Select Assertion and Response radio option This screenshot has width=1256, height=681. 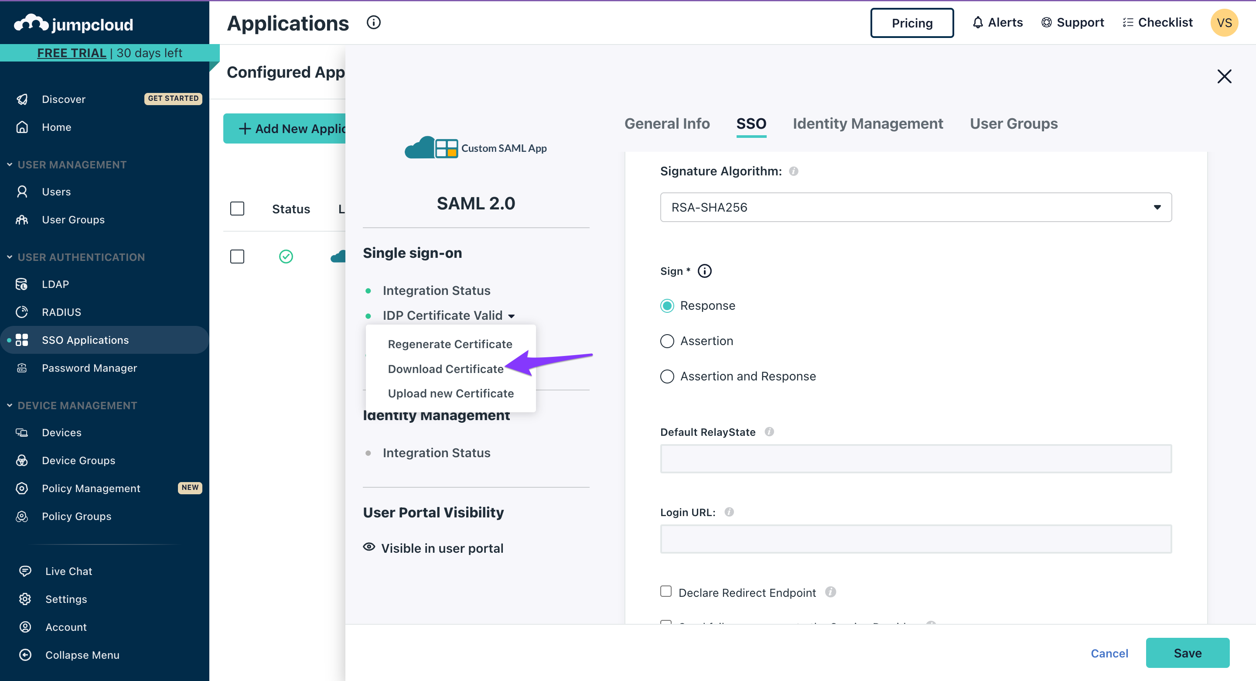coord(667,376)
